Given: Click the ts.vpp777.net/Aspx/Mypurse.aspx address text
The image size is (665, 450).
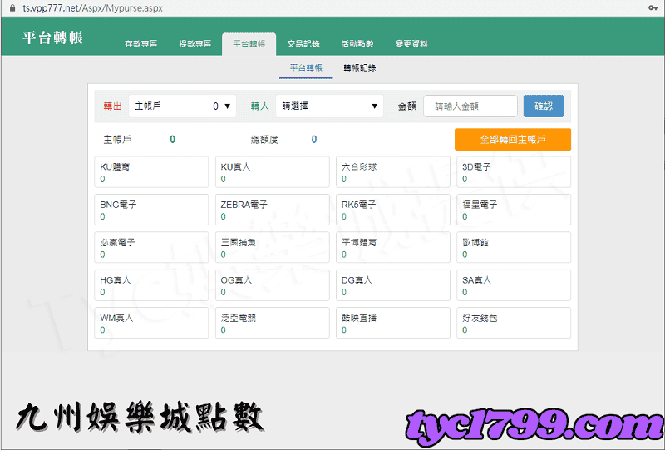Looking at the screenshot, I should (92, 8).
